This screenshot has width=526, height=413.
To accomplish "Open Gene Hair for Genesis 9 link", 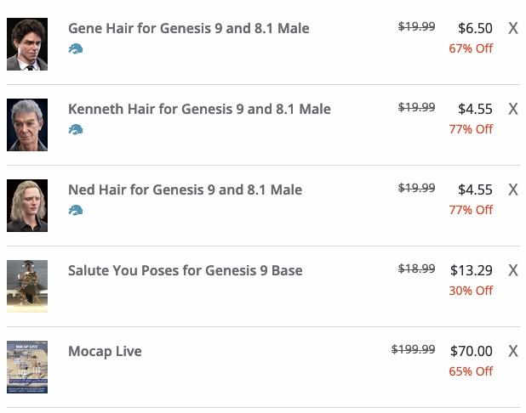I will point(188,28).
